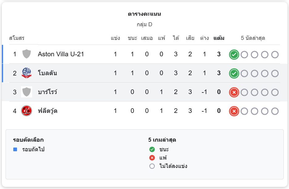Screen dimensions: 289x189
Task: Click the green ชนะ legend icon
Action: click(x=152, y=149)
